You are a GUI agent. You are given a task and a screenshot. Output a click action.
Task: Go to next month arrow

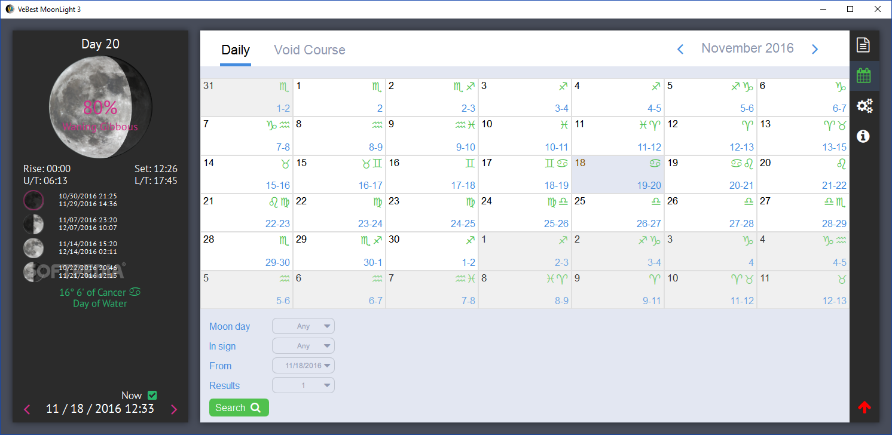tap(815, 49)
